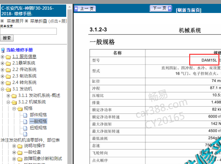Open the 2.3 制动系统 tree item
The height and width of the screenshot is (164, 221).
[x=24, y=76]
